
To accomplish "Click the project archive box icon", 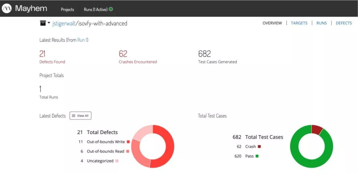I will click(x=43, y=23).
